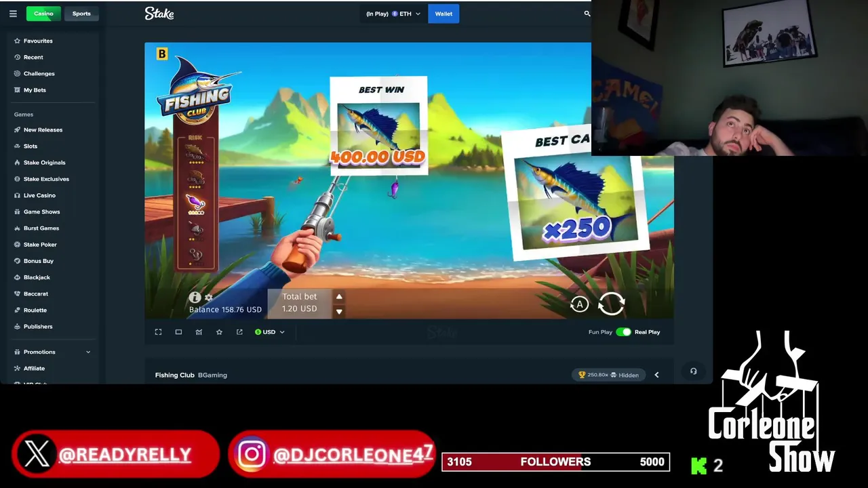Screen dimensions: 868x488
Task: Switch to the Casino tab
Action: point(43,14)
